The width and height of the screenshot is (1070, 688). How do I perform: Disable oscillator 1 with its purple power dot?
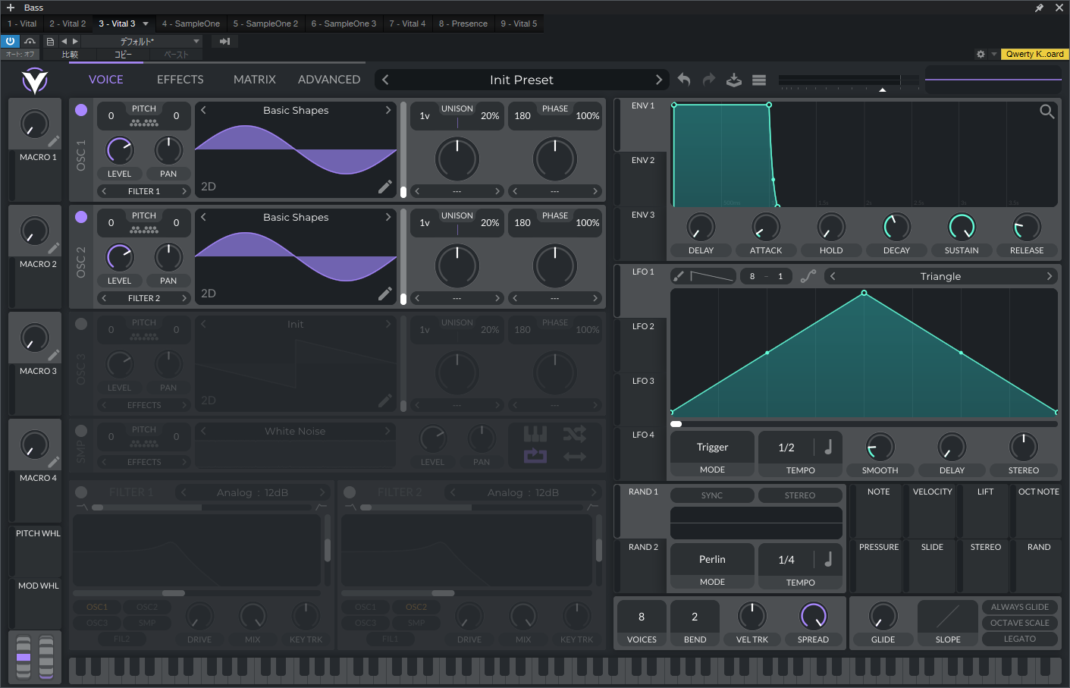coord(81,110)
